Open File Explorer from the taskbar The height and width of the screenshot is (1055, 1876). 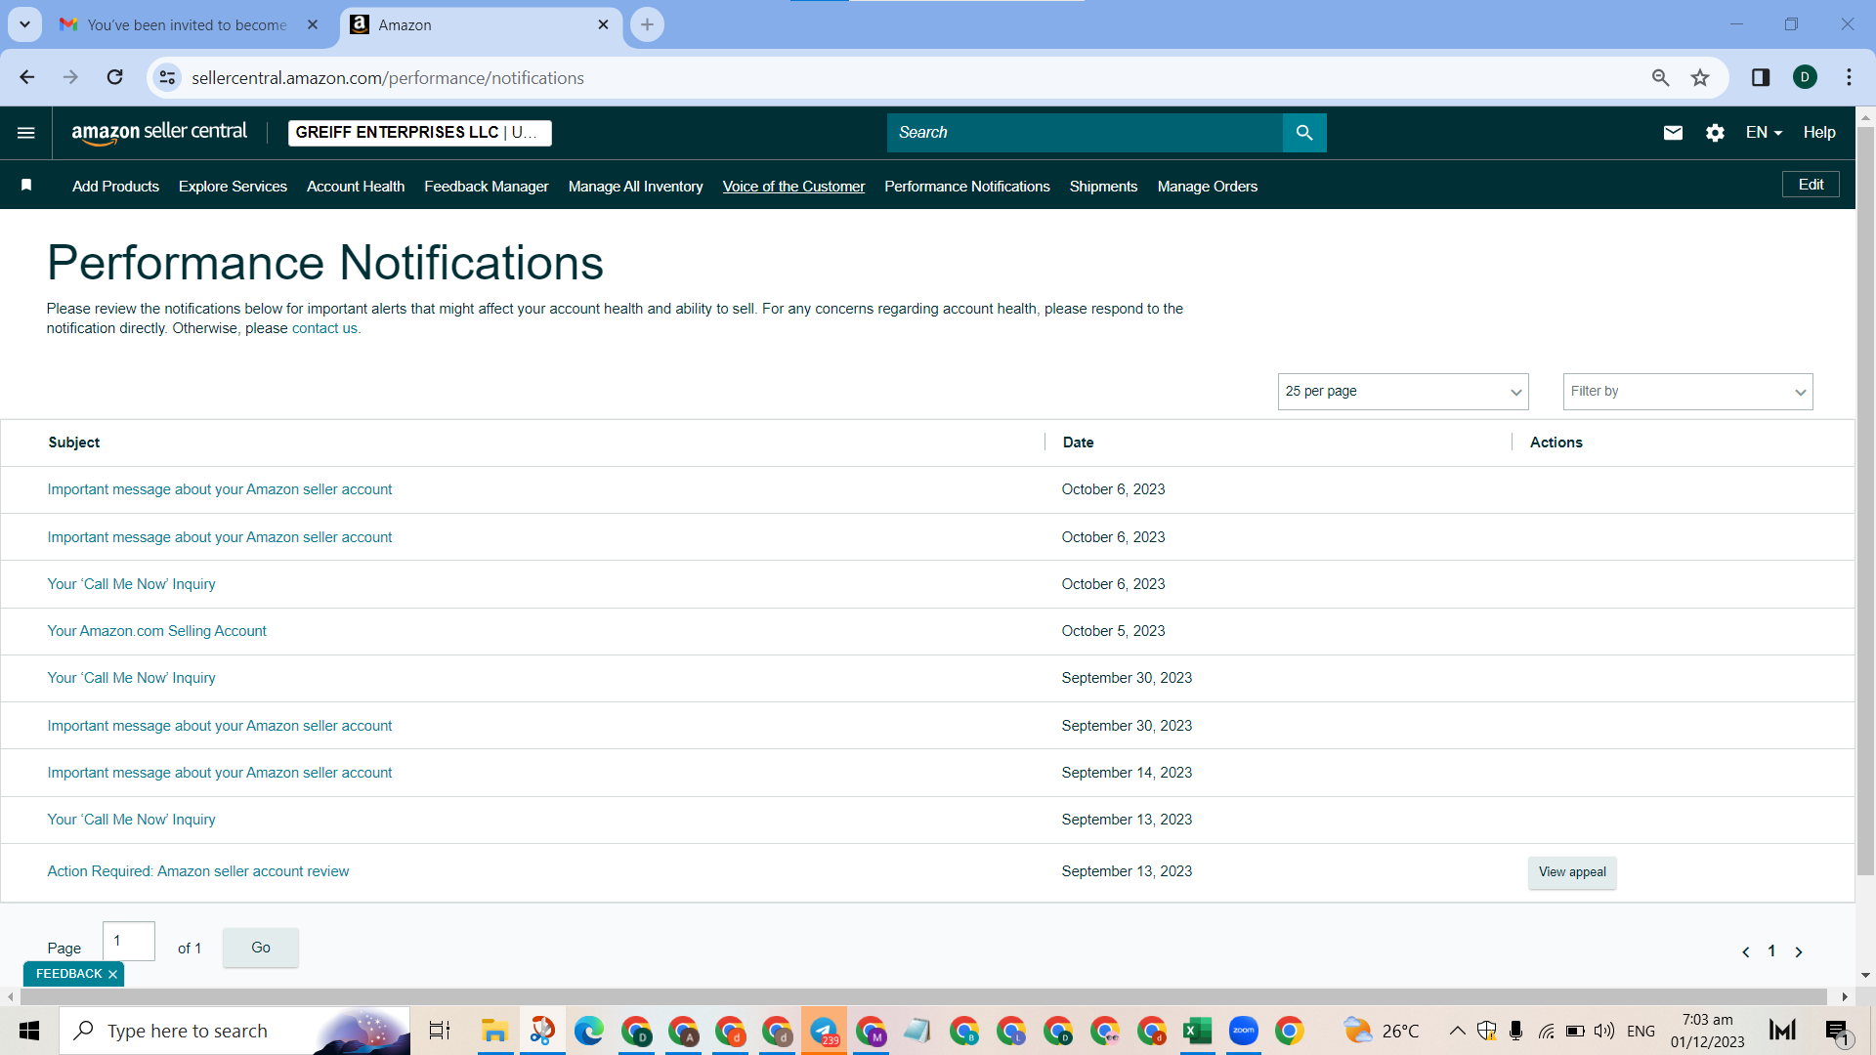494,1031
